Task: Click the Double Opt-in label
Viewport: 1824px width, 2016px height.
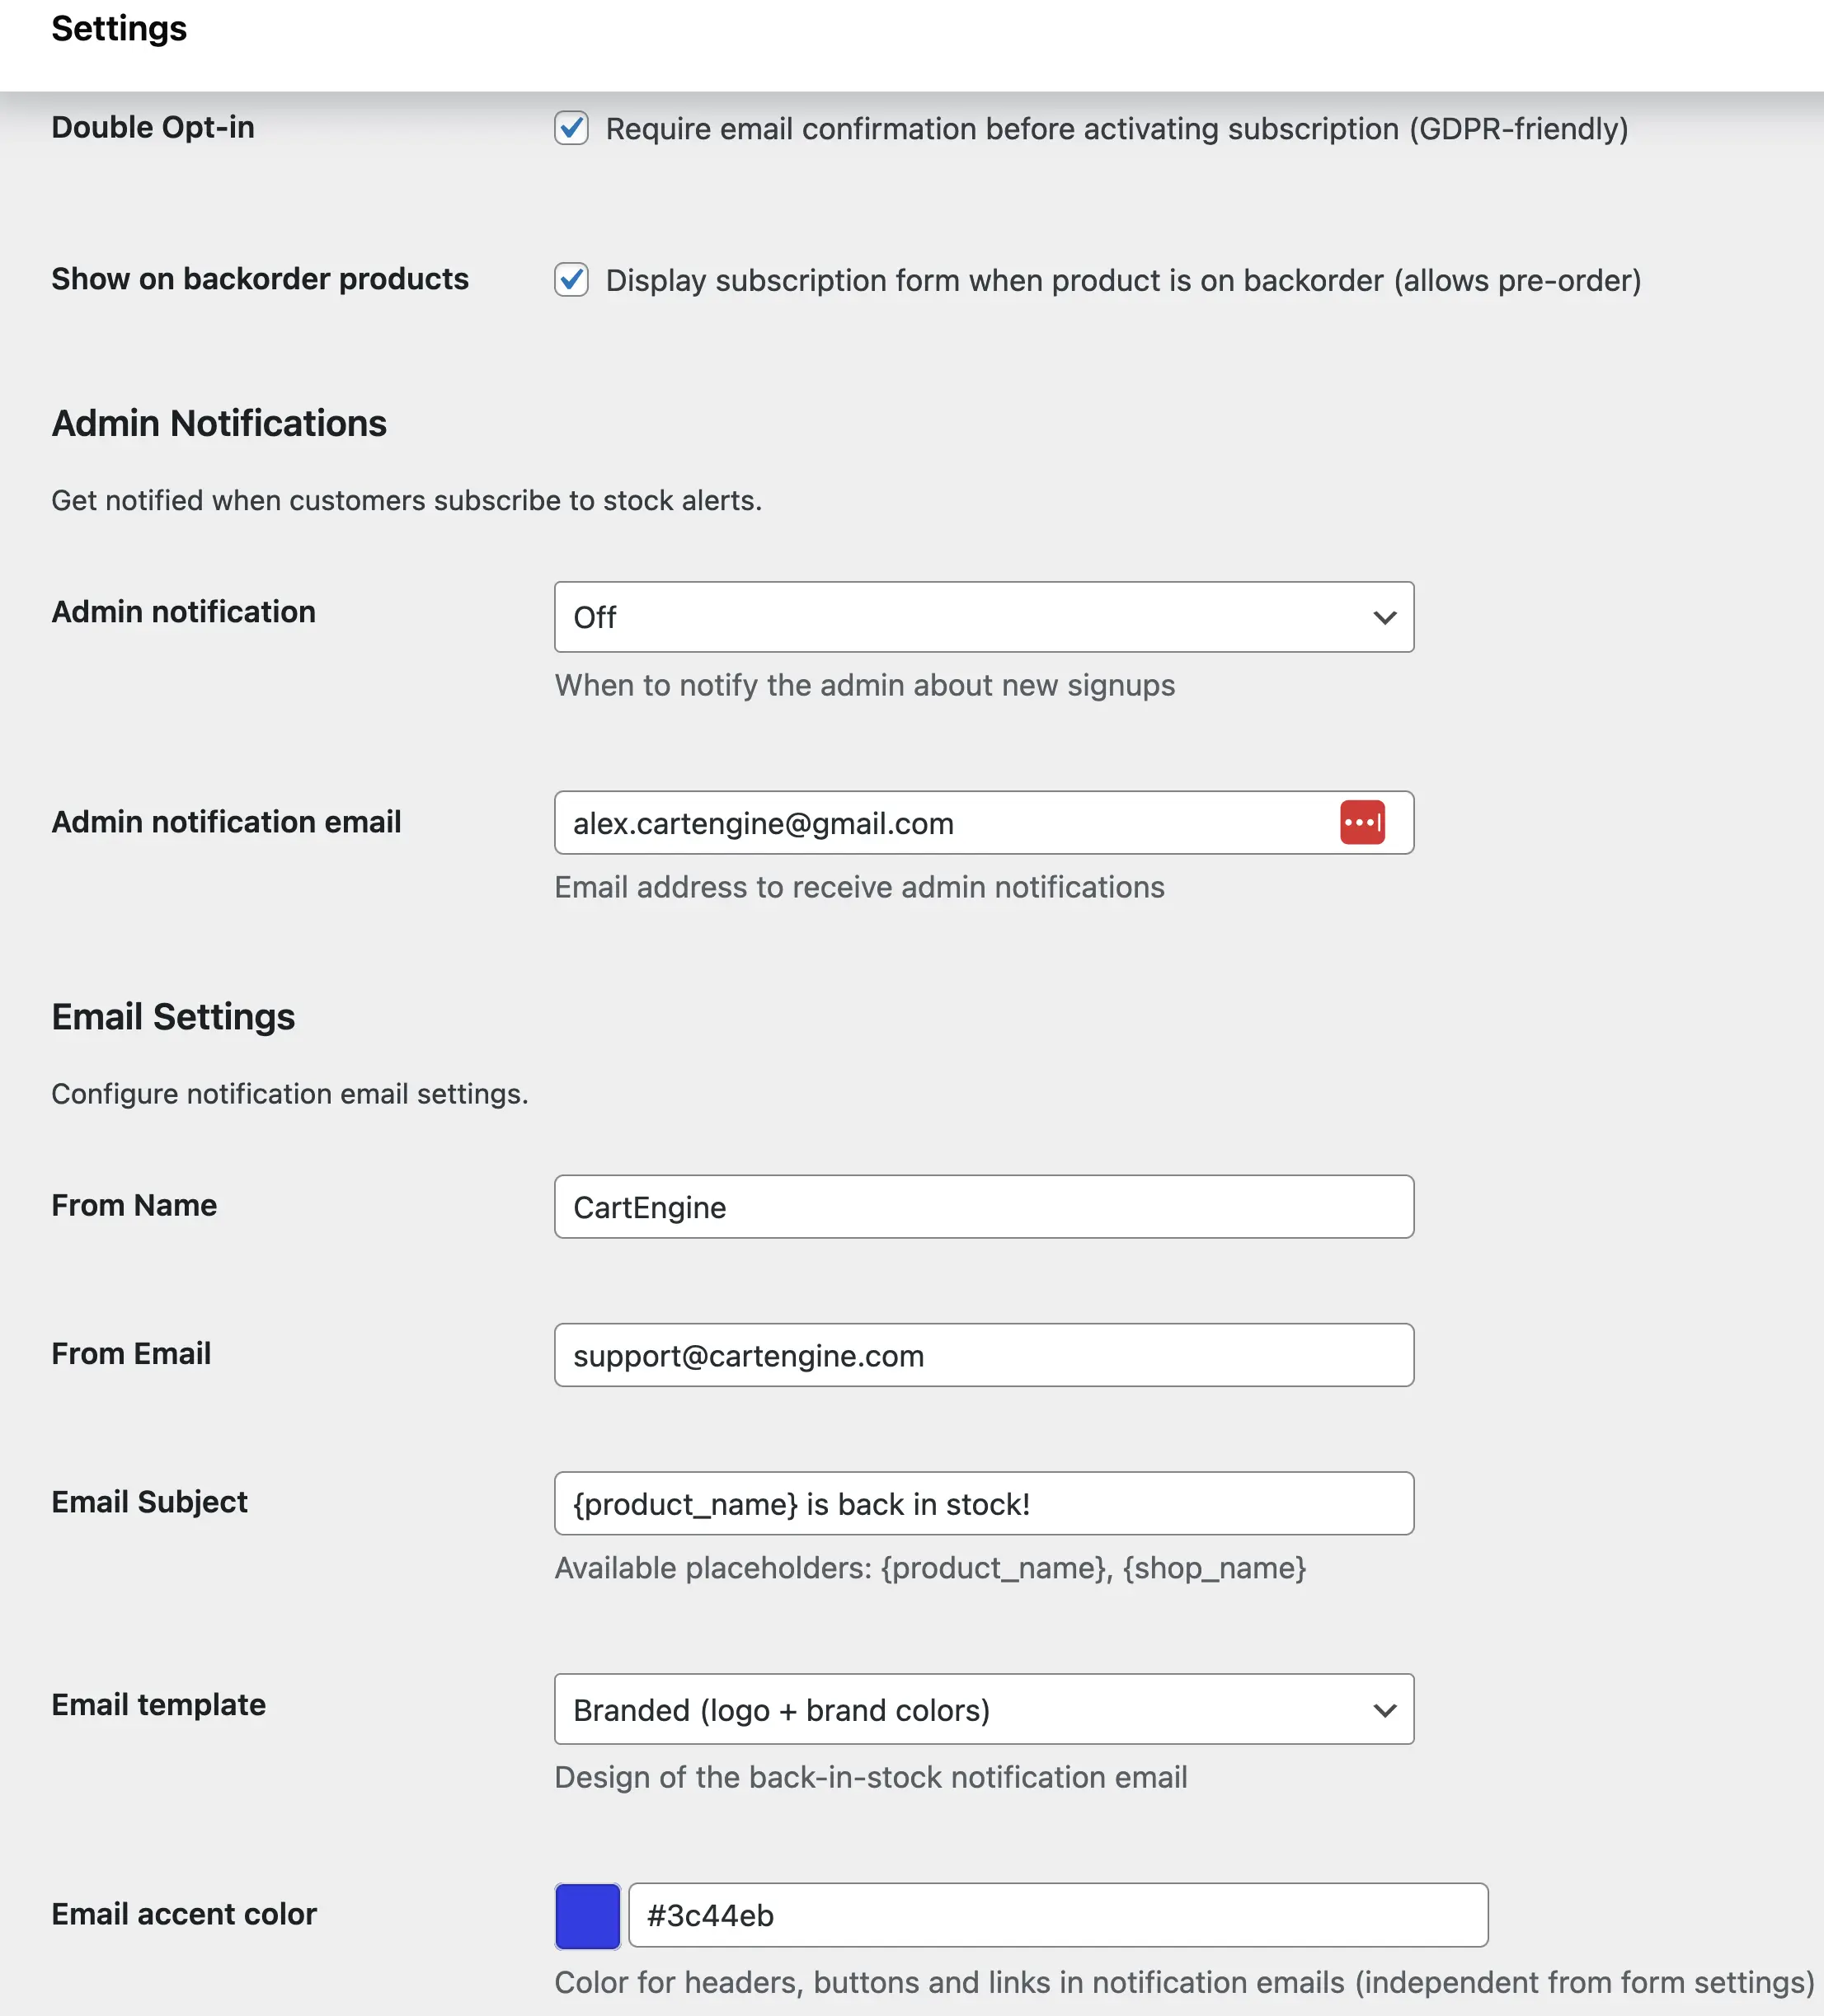Action: tap(152, 127)
